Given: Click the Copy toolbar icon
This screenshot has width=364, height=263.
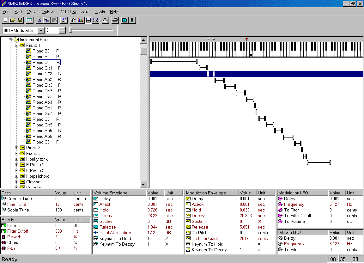Looking at the screenshot, I should (x=47, y=20).
